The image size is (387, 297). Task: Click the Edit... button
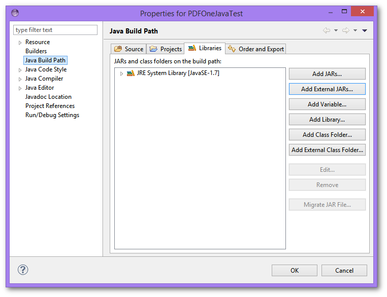(x=327, y=170)
